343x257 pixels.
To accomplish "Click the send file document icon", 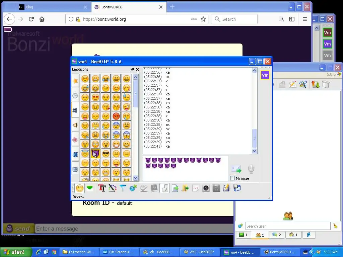I will [x=175, y=188].
